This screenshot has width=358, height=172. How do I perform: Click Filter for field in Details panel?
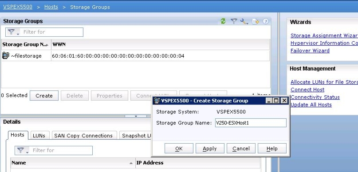[61, 150]
